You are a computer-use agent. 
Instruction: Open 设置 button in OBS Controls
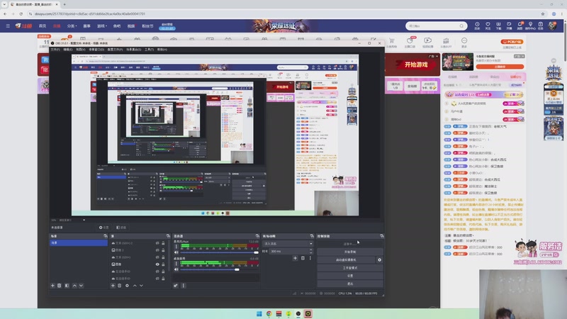tap(350, 276)
